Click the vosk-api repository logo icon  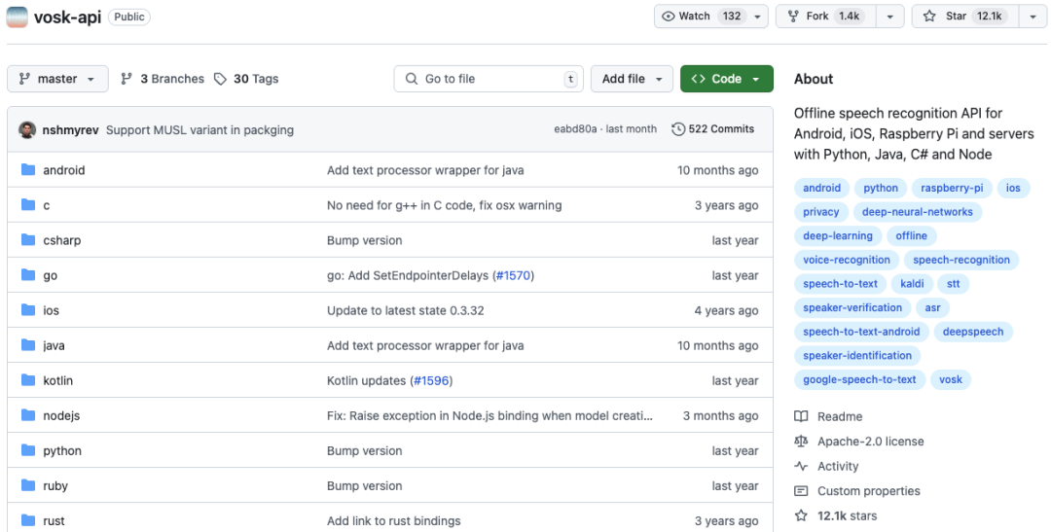[x=18, y=17]
